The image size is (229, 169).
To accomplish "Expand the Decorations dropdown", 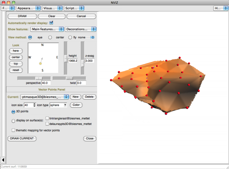I will pyautogui.click(x=80, y=29).
